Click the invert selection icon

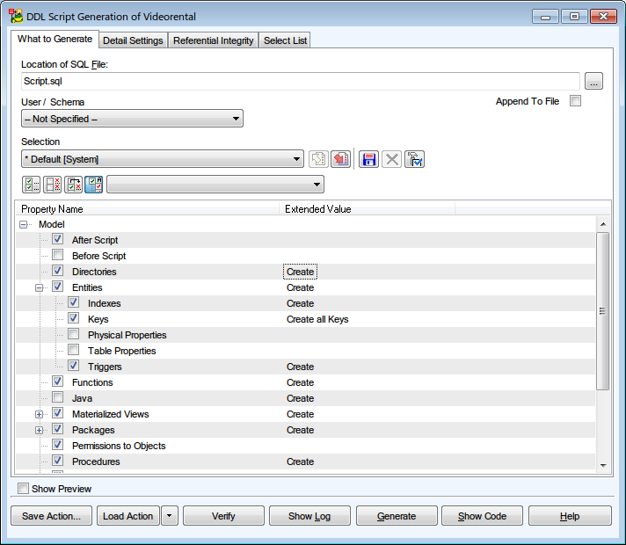[74, 185]
